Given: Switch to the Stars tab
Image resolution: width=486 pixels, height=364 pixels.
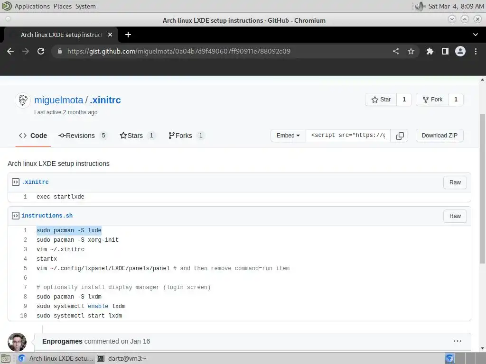Looking at the screenshot, I should pyautogui.click(x=137, y=136).
